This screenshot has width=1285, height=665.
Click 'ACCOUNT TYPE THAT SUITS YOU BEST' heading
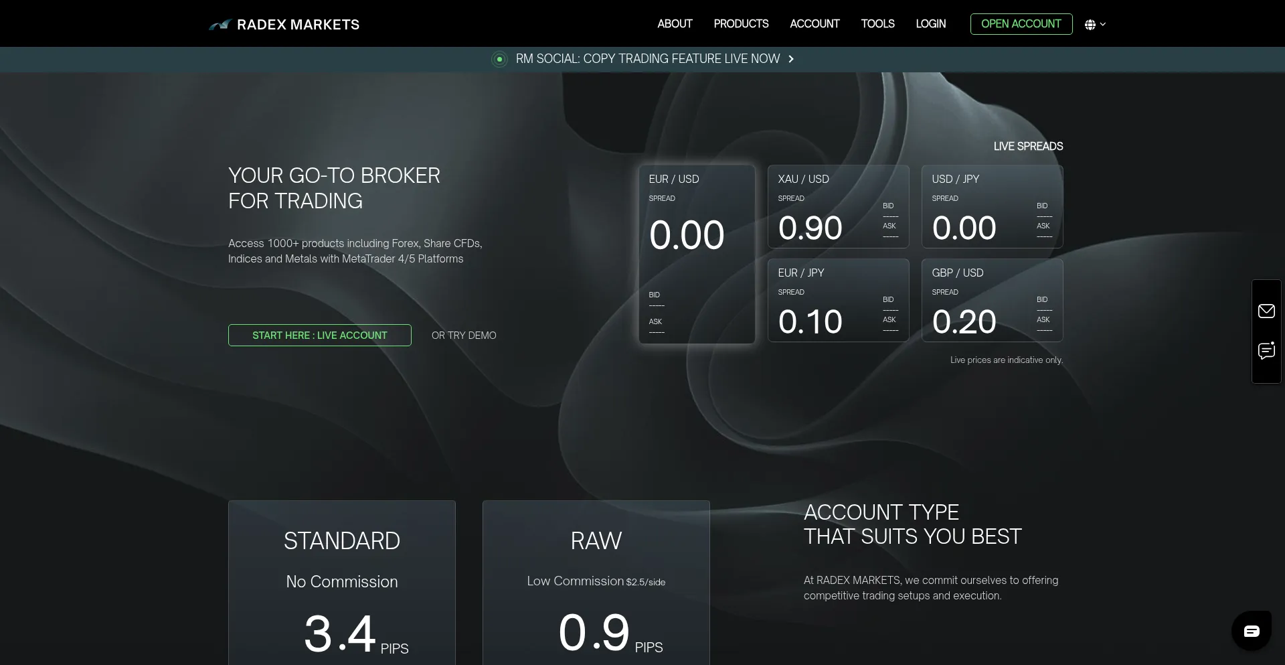coord(913,524)
